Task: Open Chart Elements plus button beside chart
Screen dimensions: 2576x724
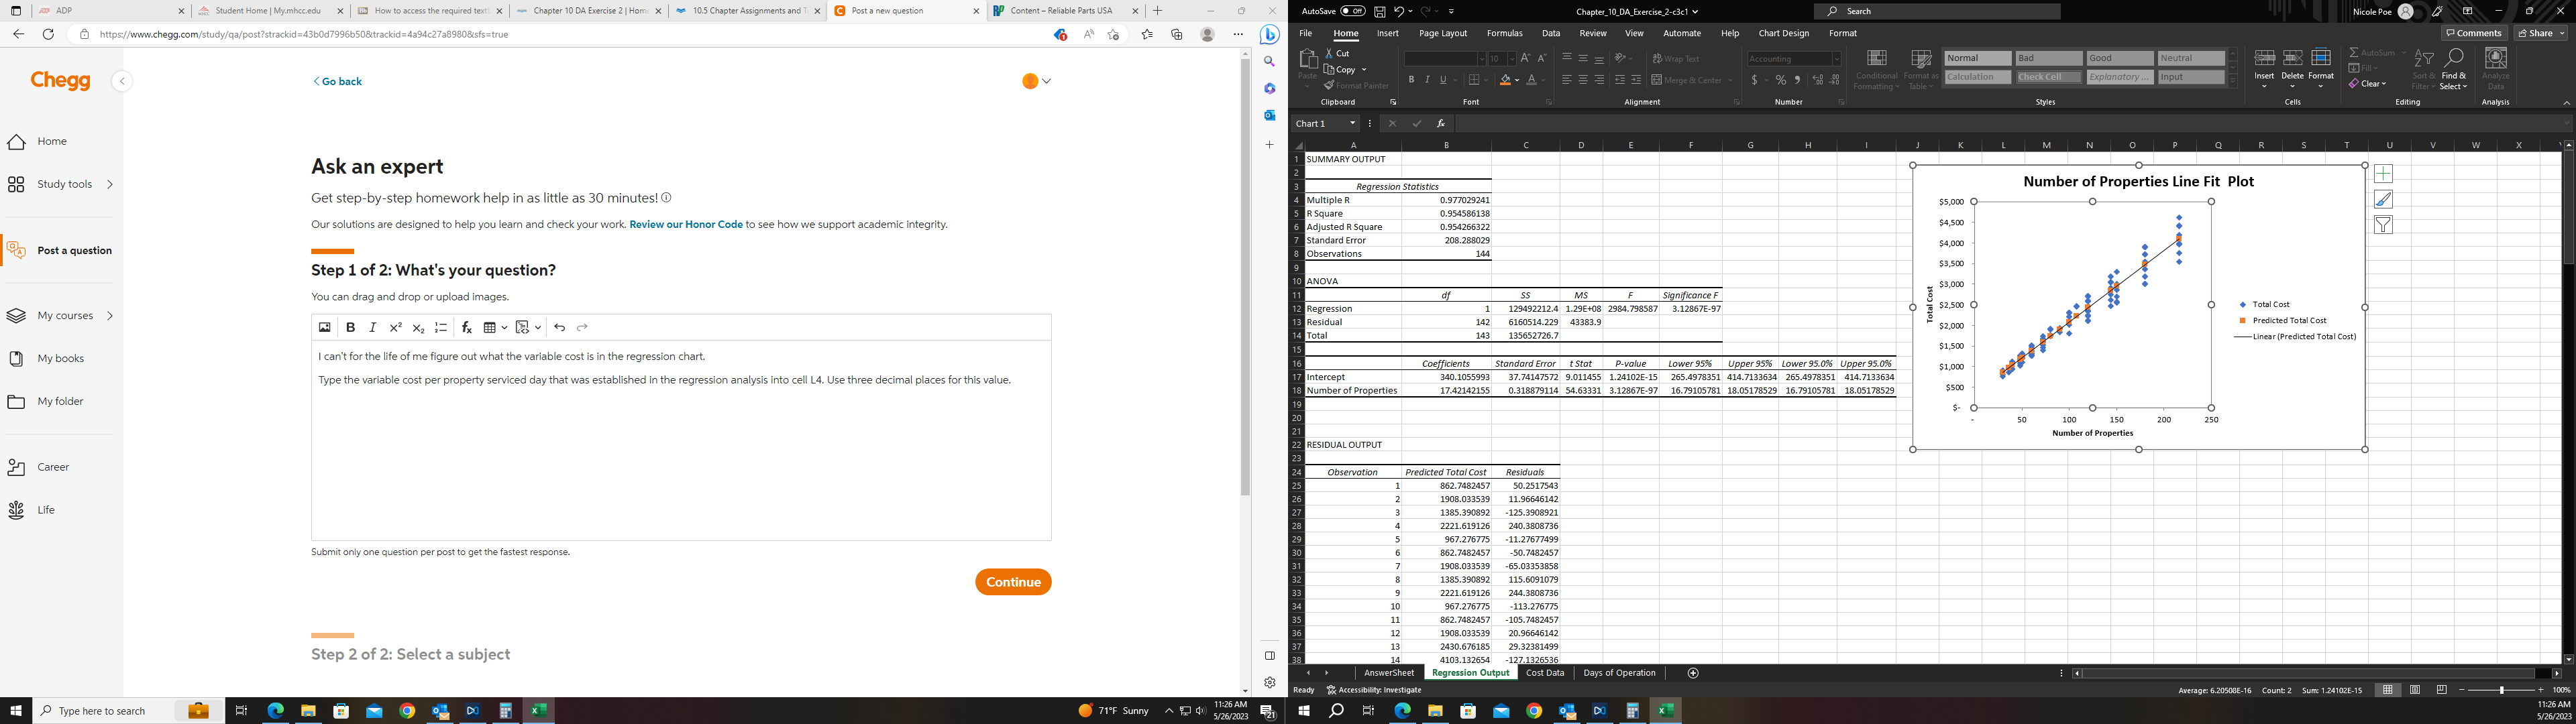Action: (2383, 174)
